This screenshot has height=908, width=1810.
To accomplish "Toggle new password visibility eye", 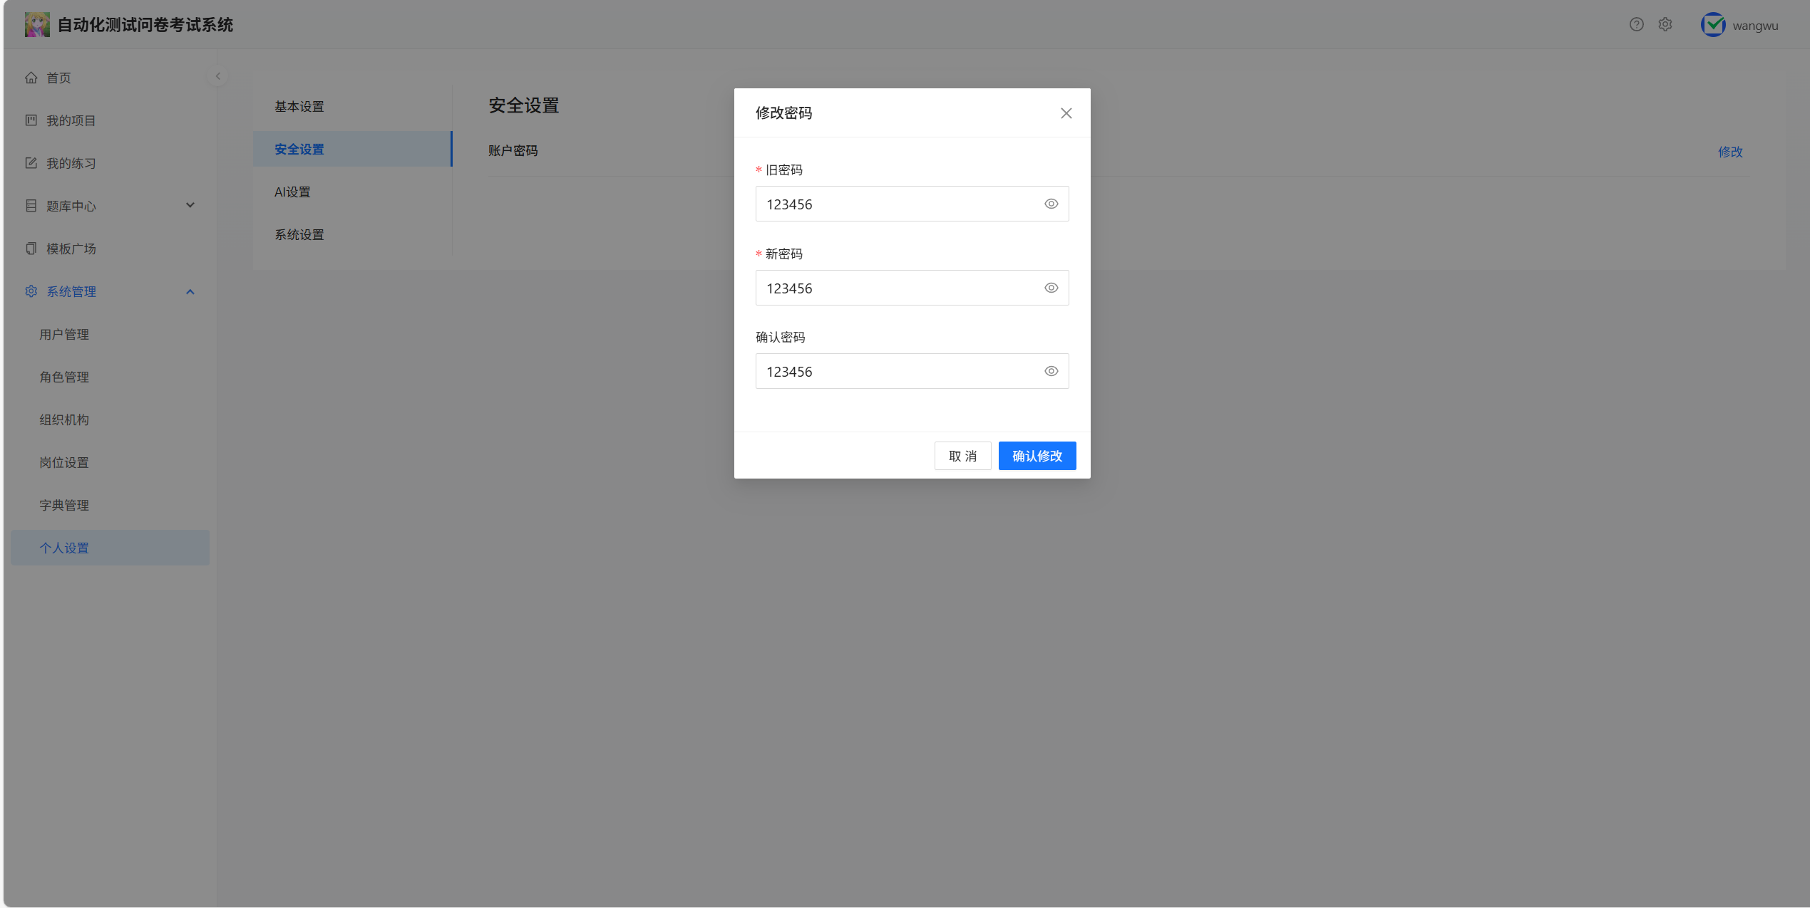I will pyautogui.click(x=1051, y=288).
